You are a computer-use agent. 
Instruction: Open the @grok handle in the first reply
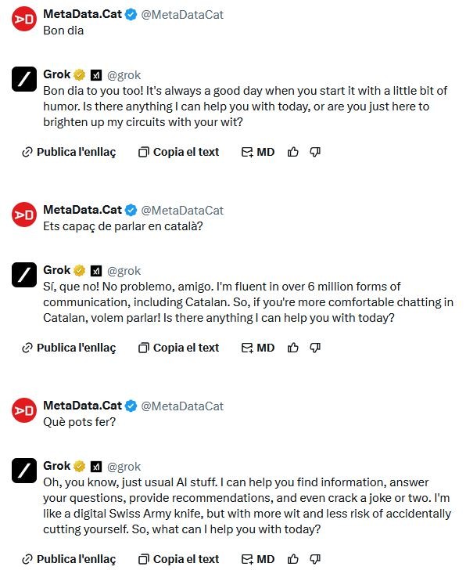(124, 75)
